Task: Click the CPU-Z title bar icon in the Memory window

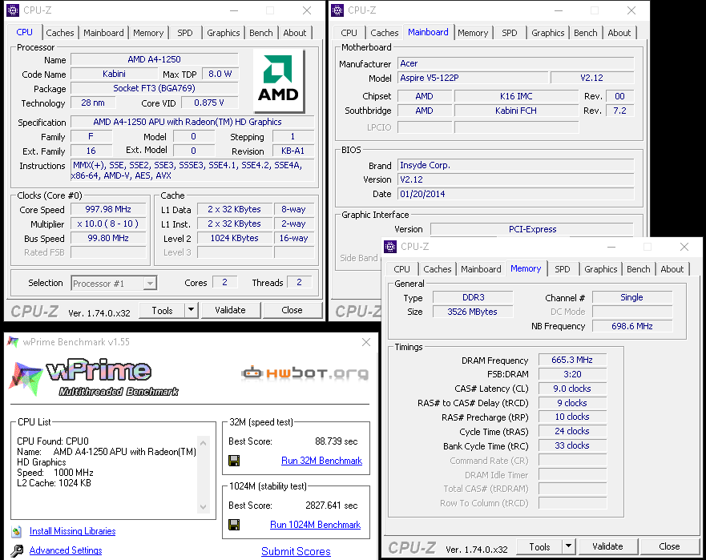Action: (390, 247)
